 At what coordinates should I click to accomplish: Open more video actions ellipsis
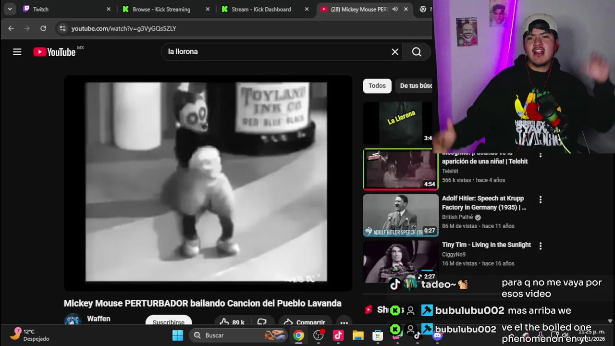[x=344, y=322]
